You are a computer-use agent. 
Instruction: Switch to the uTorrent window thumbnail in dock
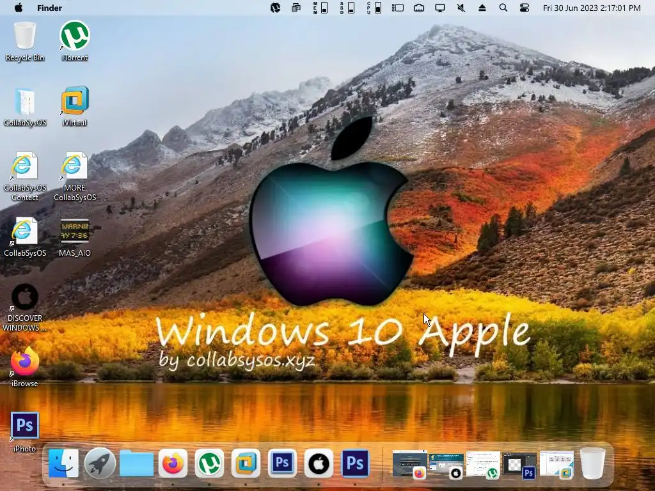pyautogui.click(x=483, y=464)
